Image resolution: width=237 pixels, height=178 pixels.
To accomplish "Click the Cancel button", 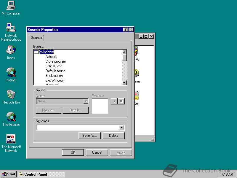I will 97,152.
